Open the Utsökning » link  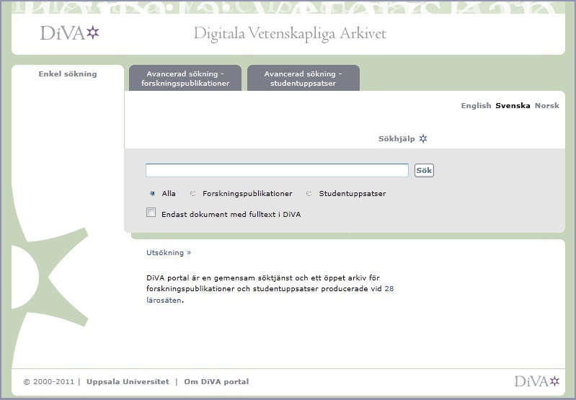tap(169, 253)
